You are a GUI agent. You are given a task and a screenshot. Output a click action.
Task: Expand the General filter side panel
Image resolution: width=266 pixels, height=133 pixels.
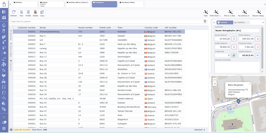(x=11, y=35)
